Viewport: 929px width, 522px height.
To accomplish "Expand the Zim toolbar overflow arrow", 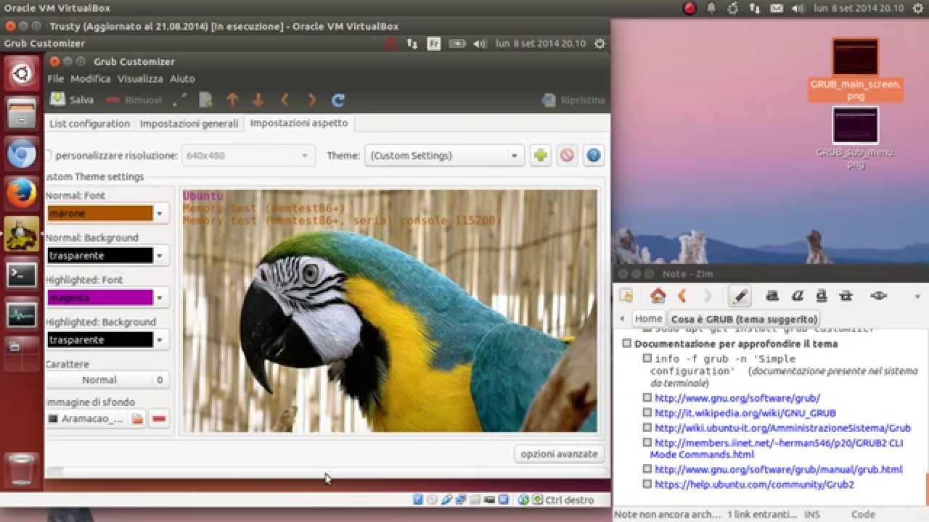I will (x=917, y=296).
